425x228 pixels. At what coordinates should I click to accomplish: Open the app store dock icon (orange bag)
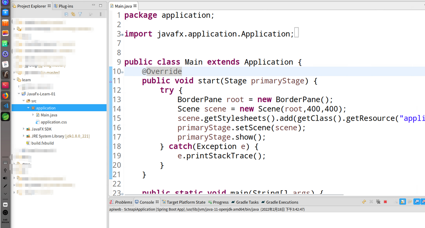[5, 23]
